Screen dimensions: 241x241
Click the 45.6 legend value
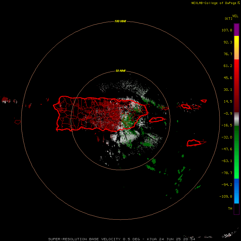[228, 78]
